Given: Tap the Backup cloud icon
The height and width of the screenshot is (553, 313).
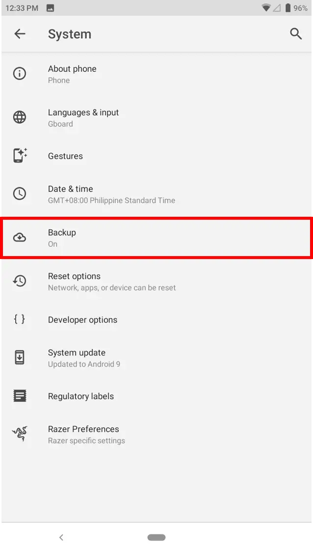Looking at the screenshot, I should point(20,238).
